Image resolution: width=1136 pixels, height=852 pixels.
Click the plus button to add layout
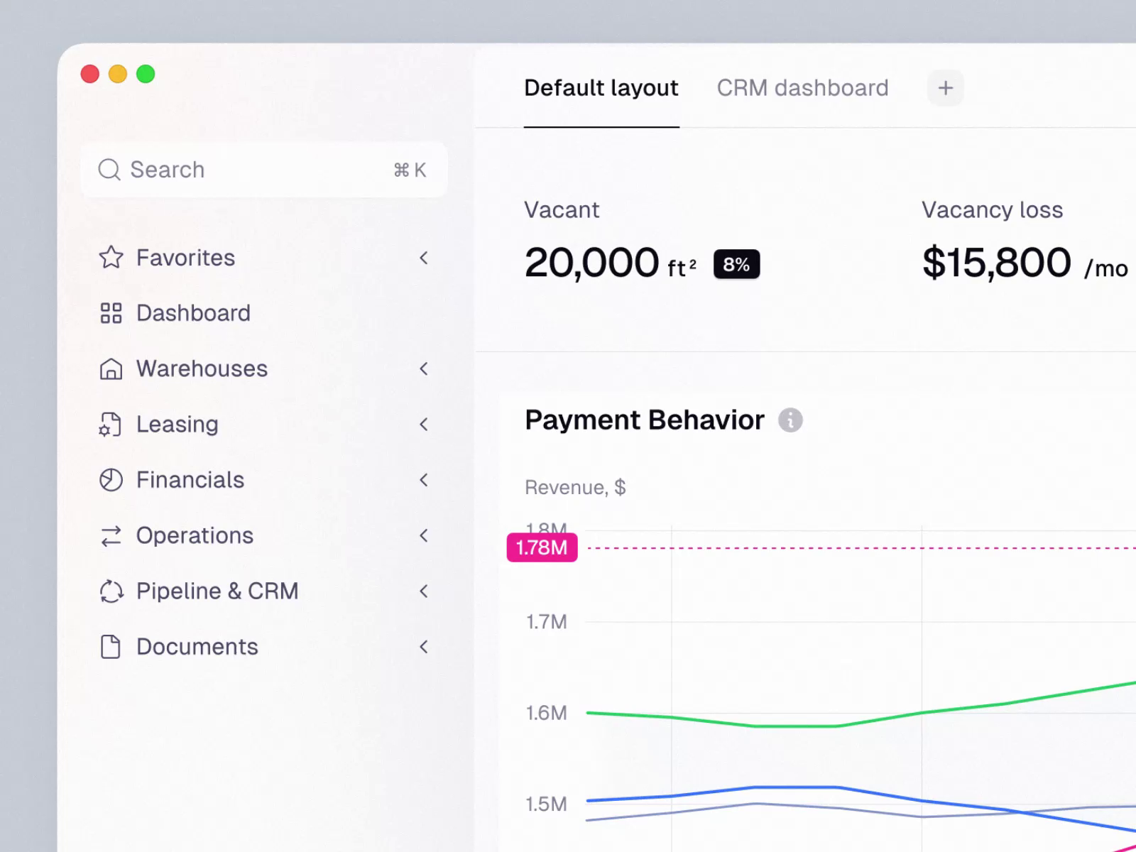point(945,87)
